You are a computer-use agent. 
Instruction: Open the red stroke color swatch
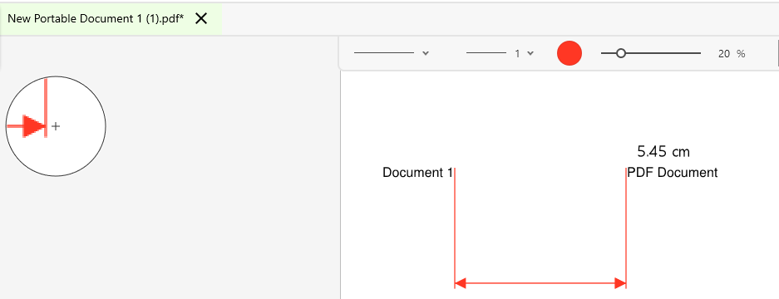click(x=569, y=53)
